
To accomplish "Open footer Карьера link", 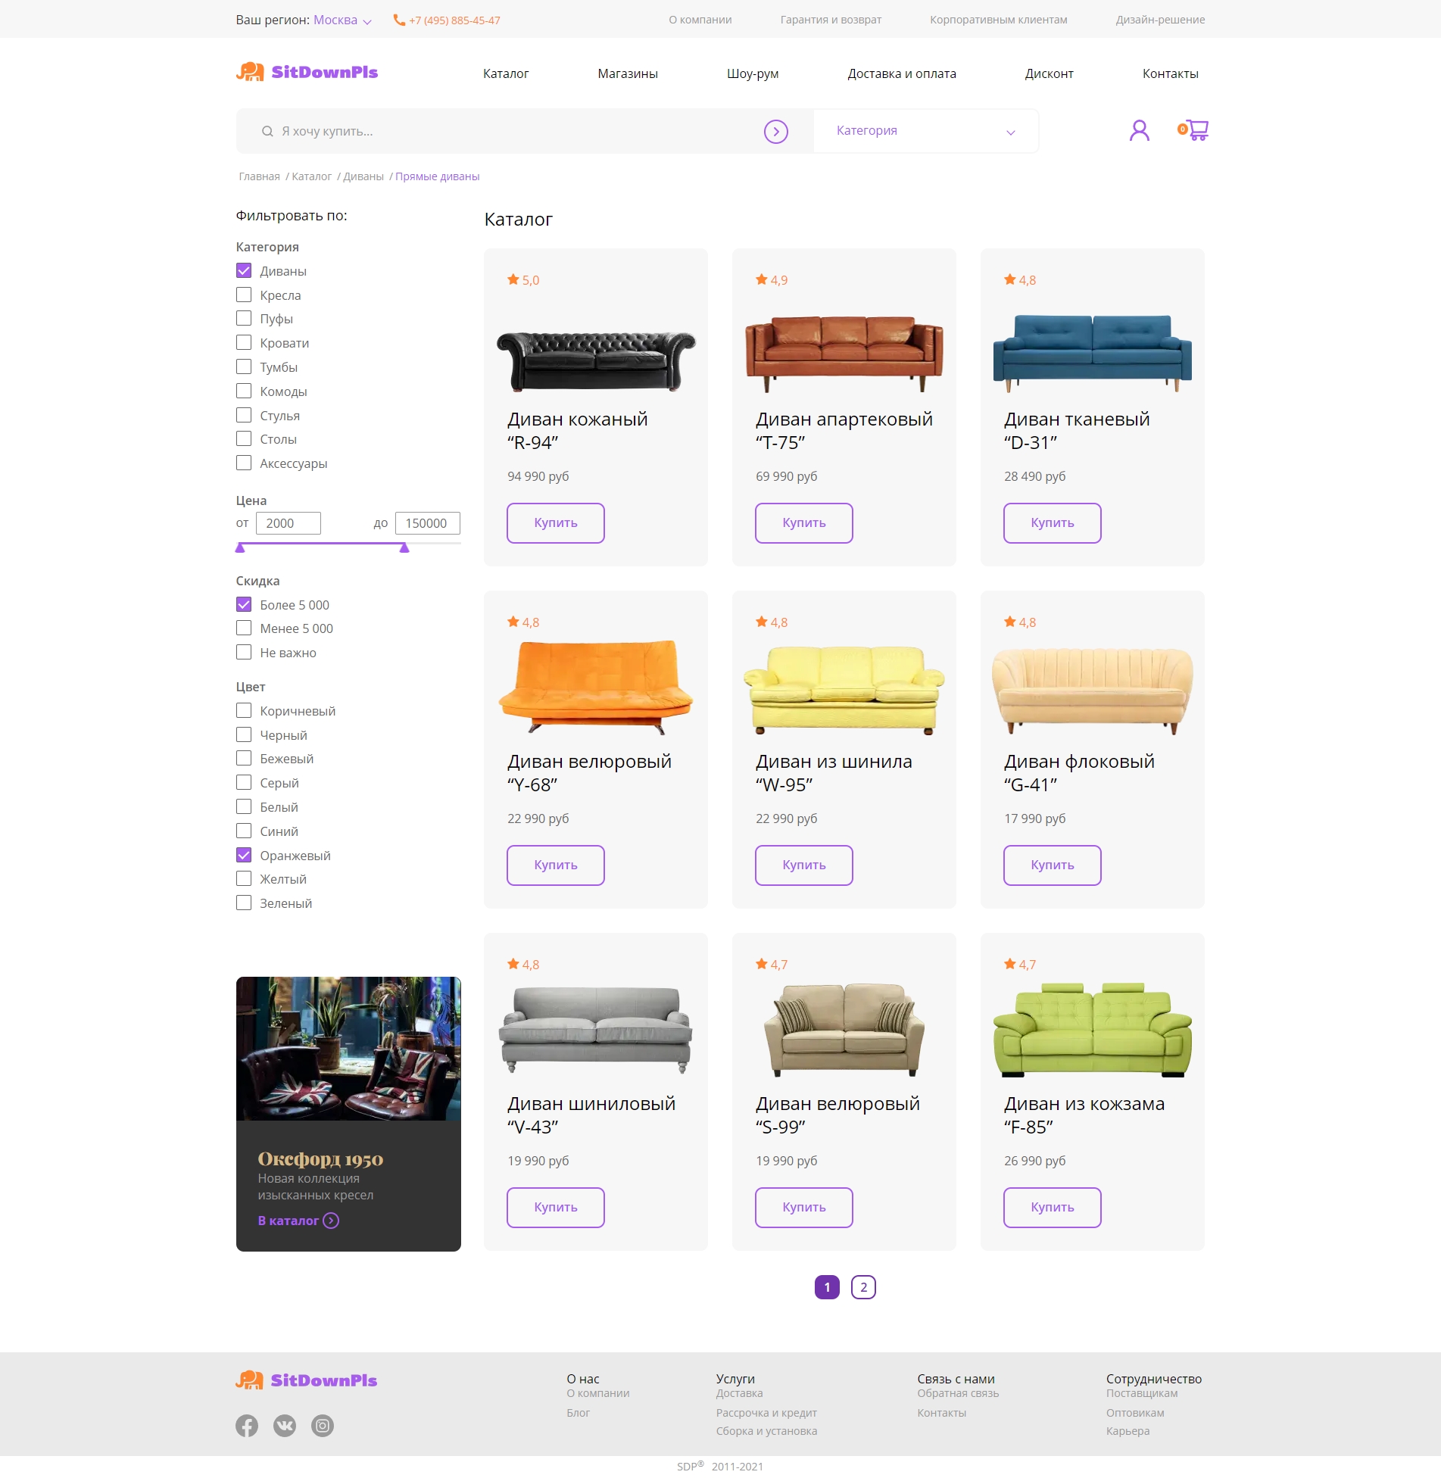I will point(1128,1431).
